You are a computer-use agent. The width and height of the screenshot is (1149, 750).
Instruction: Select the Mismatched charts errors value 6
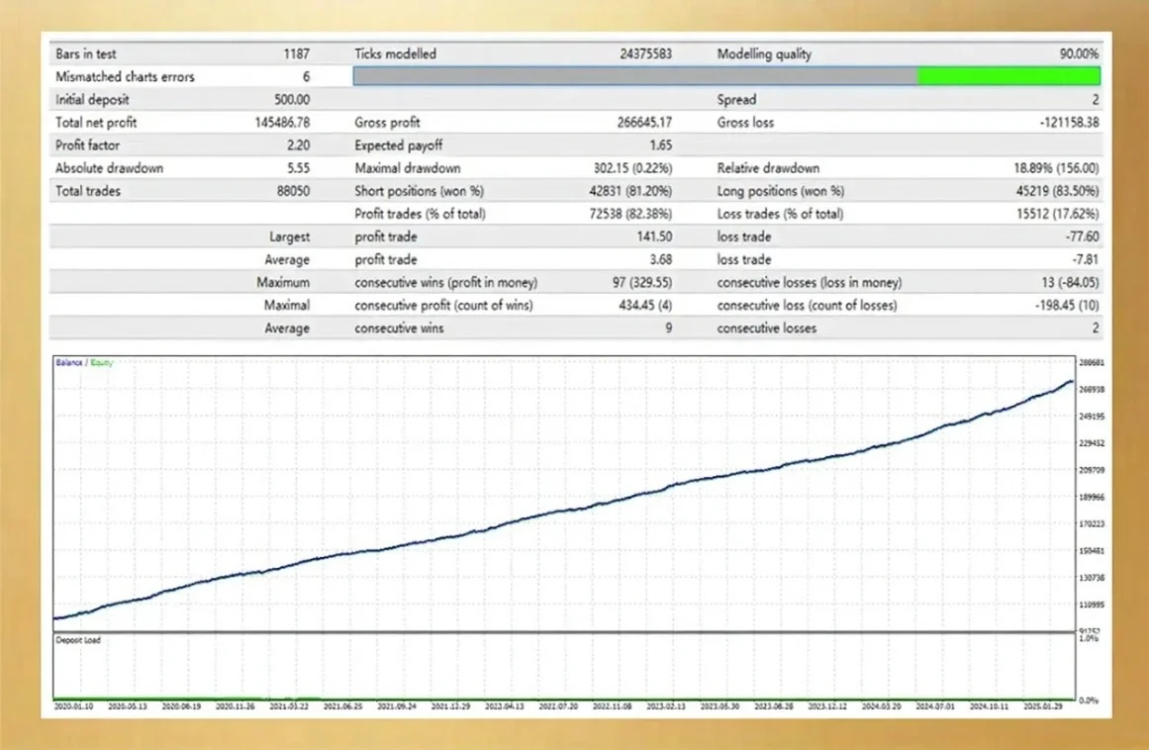(306, 77)
